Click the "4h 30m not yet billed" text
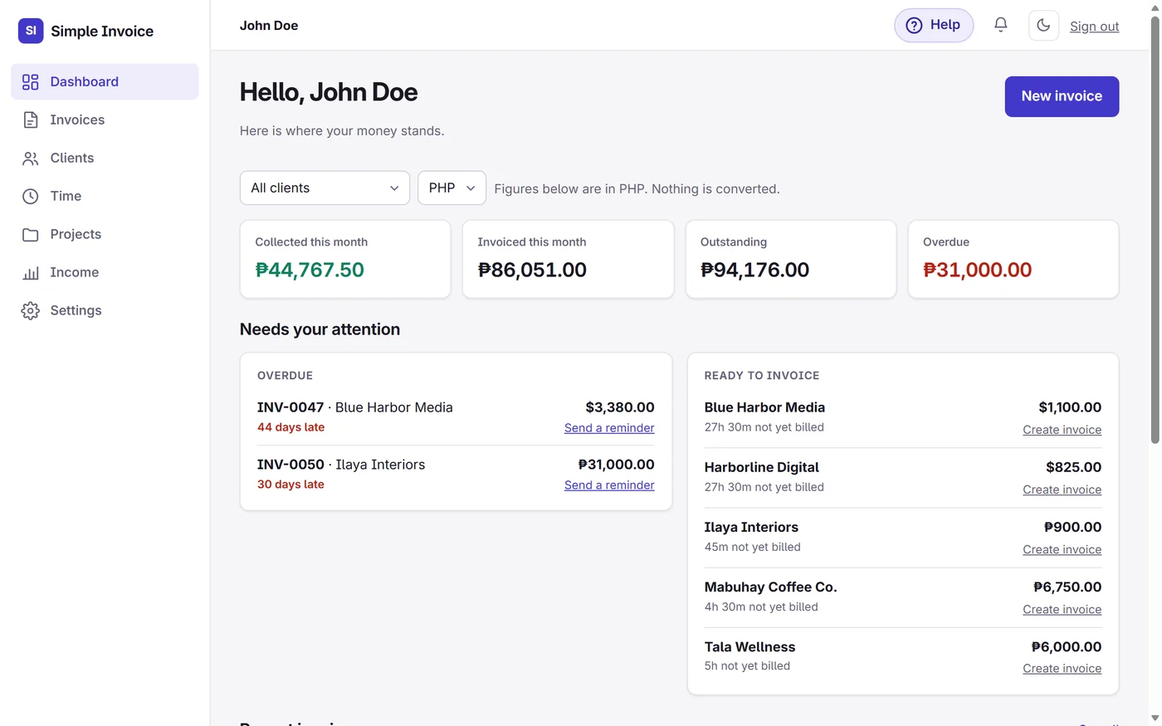 point(761,607)
